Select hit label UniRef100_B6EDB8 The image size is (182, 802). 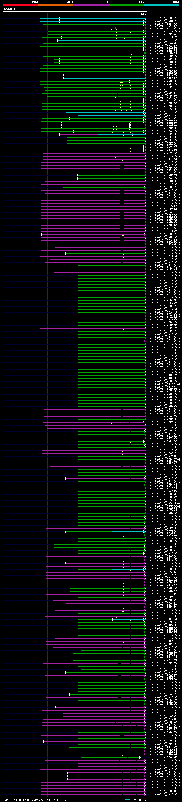point(163,137)
